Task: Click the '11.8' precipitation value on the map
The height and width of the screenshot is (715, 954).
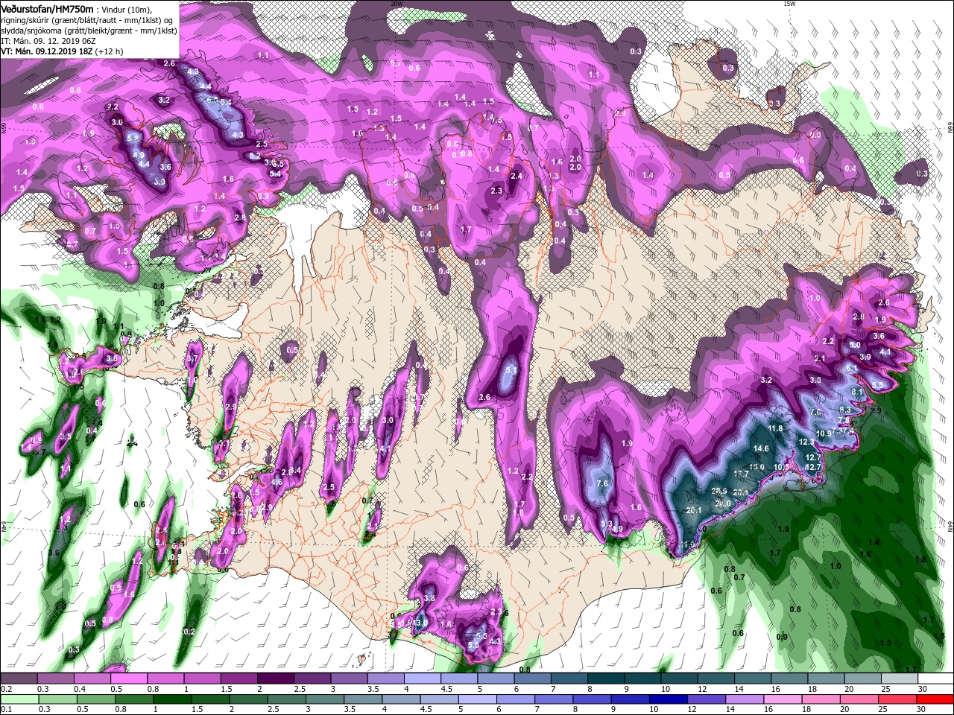Action: click(775, 428)
